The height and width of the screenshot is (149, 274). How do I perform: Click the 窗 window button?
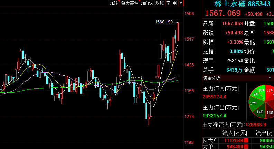pyautogui.click(x=168, y=3)
